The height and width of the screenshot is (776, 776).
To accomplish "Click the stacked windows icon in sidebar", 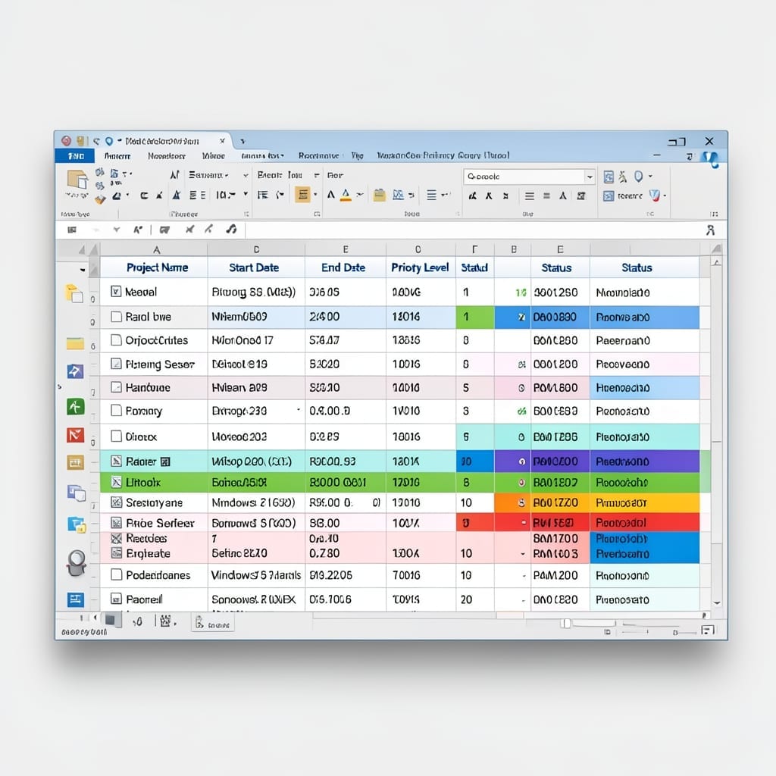I will point(77,493).
